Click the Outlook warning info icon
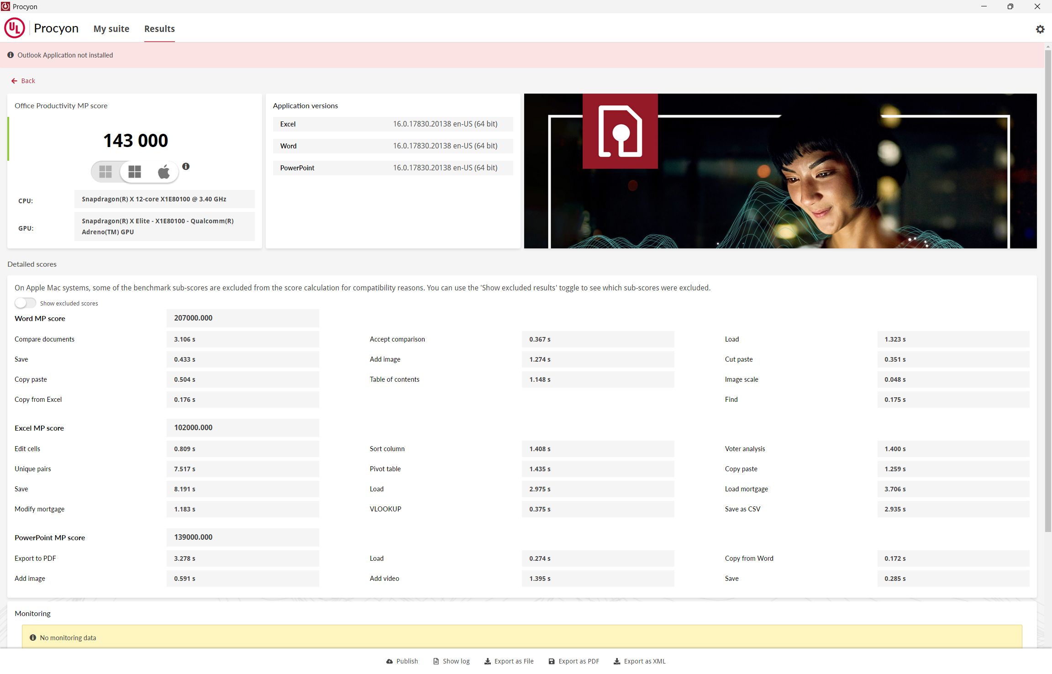1052x674 pixels. click(x=11, y=55)
